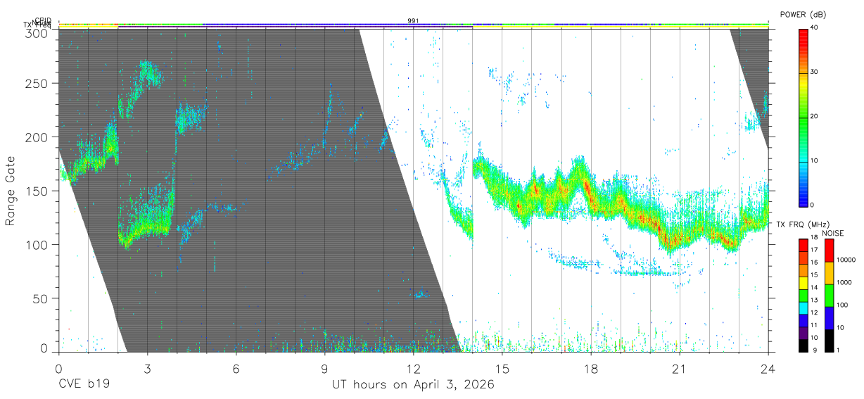This screenshot has height=399, width=864.
Task: Click the 30 label on the POWER scale
Action: pos(815,72)
